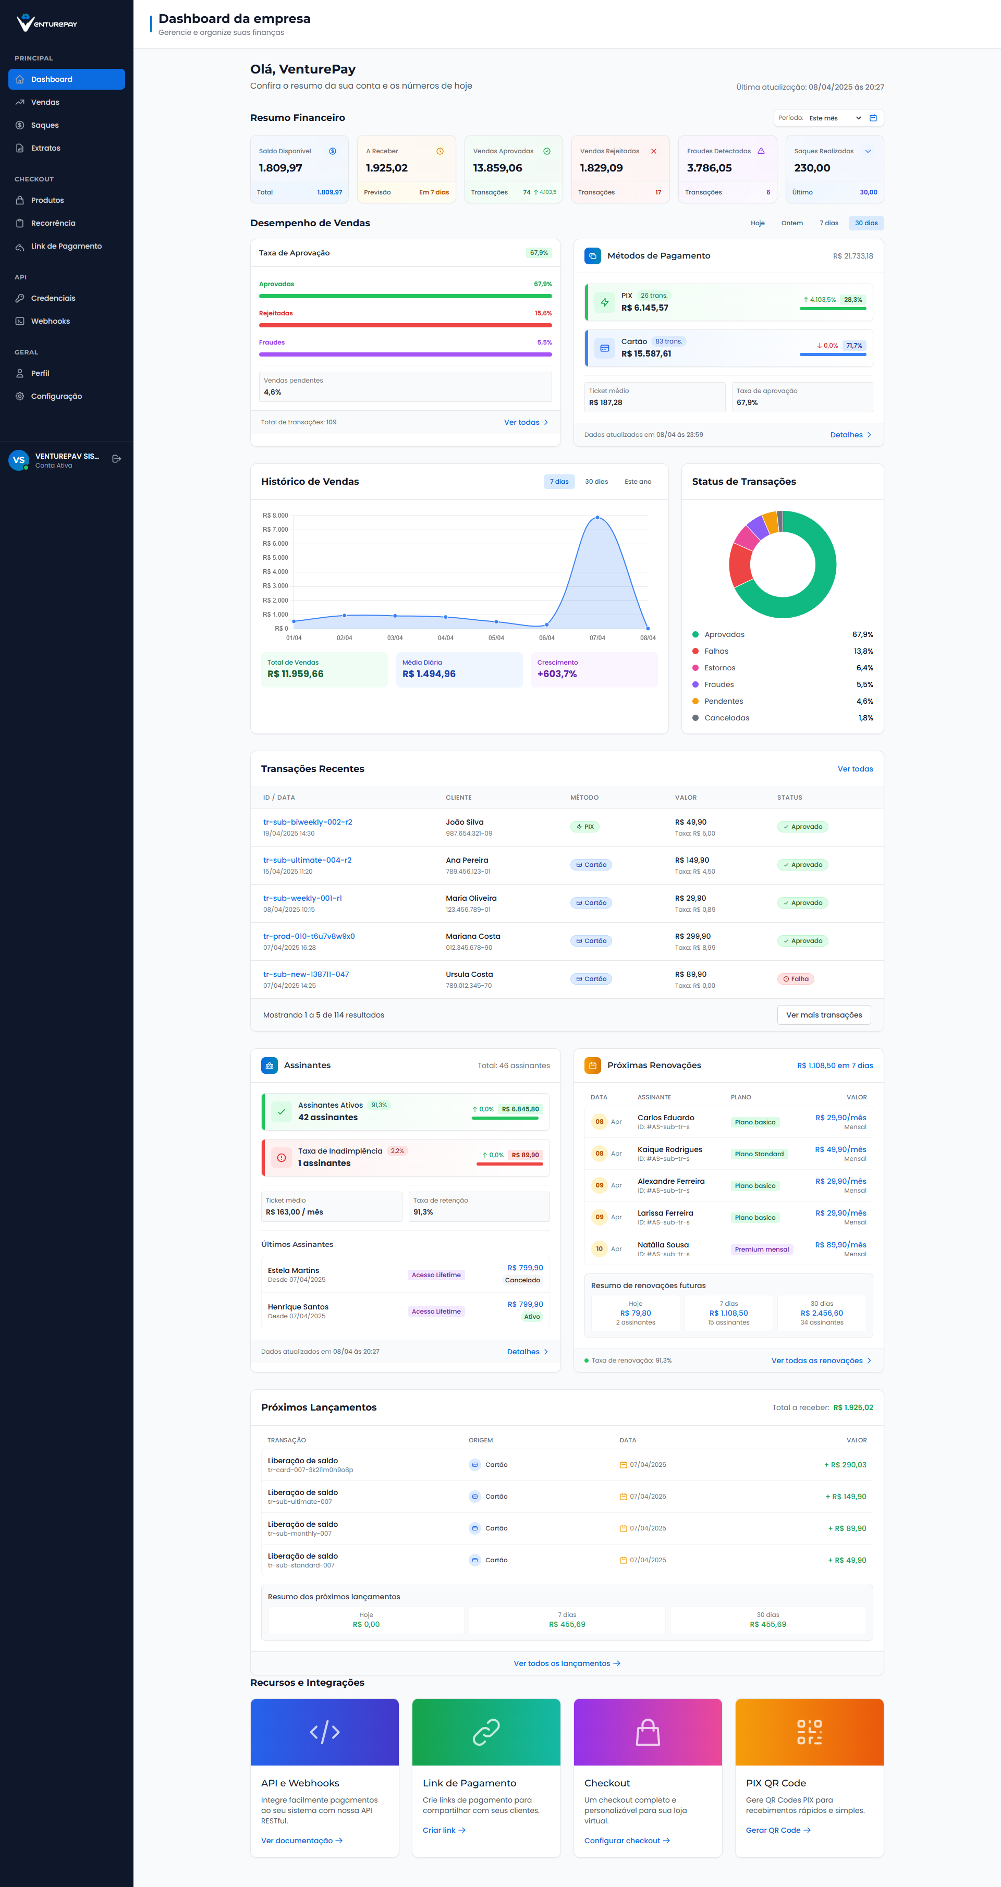The height and width of the screenshot is (1887, 1001).
Task: Select Ontem in Desempenho de Vendas
Action: pyautogui.click(x=791, y=224)
